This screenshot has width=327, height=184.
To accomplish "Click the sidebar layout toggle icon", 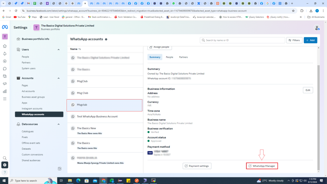I will tap(60, 169).
